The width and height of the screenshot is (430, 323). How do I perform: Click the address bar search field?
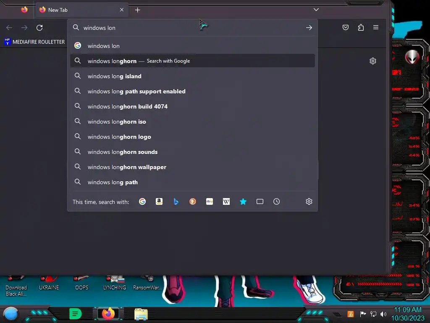192,27
